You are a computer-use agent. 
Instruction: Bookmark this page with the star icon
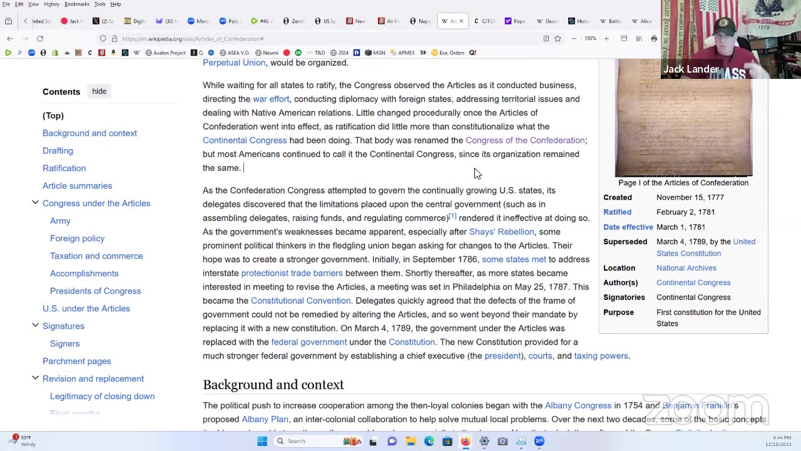pyautogui.click(x=558, y=39)
